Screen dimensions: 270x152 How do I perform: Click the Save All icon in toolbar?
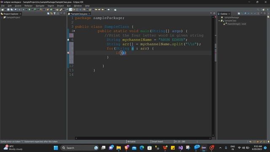(11, 10)
